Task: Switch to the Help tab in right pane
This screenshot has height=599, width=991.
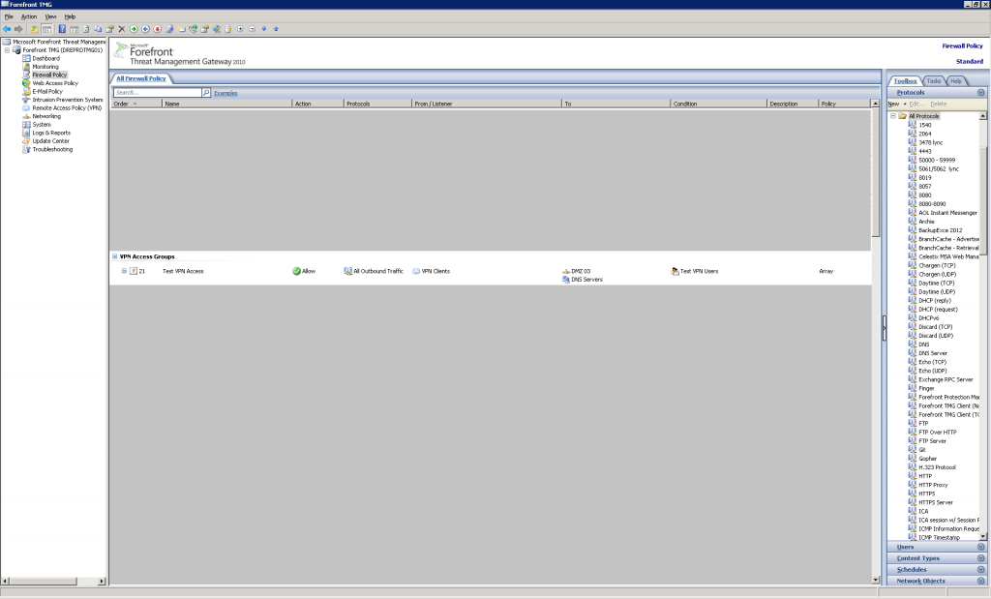Action: pyautogui.click(x=956, y=81)
